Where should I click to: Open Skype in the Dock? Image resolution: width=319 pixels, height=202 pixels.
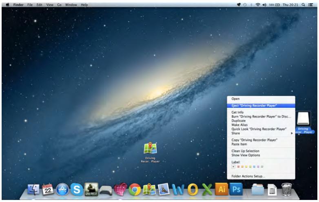[x=77, y=190]
